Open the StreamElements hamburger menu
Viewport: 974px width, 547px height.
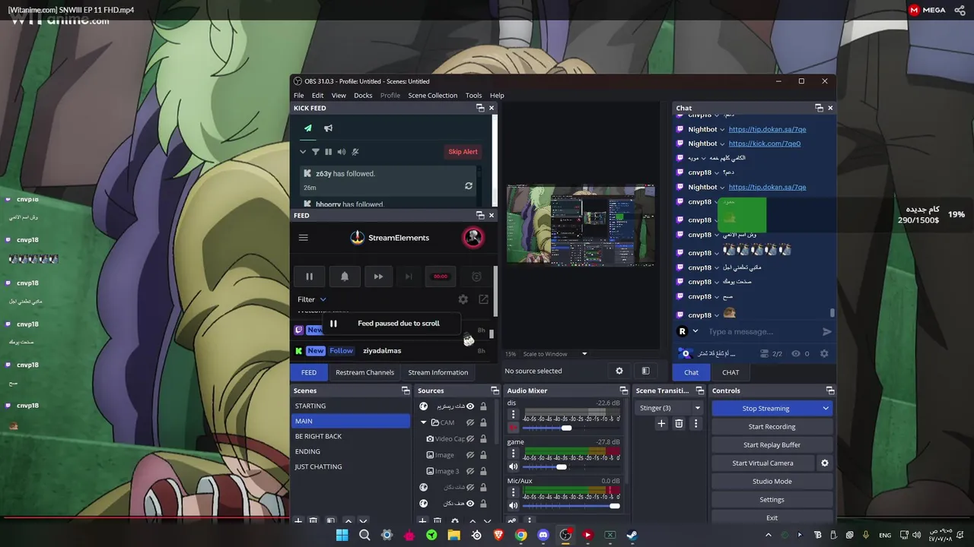coord(304,238)
